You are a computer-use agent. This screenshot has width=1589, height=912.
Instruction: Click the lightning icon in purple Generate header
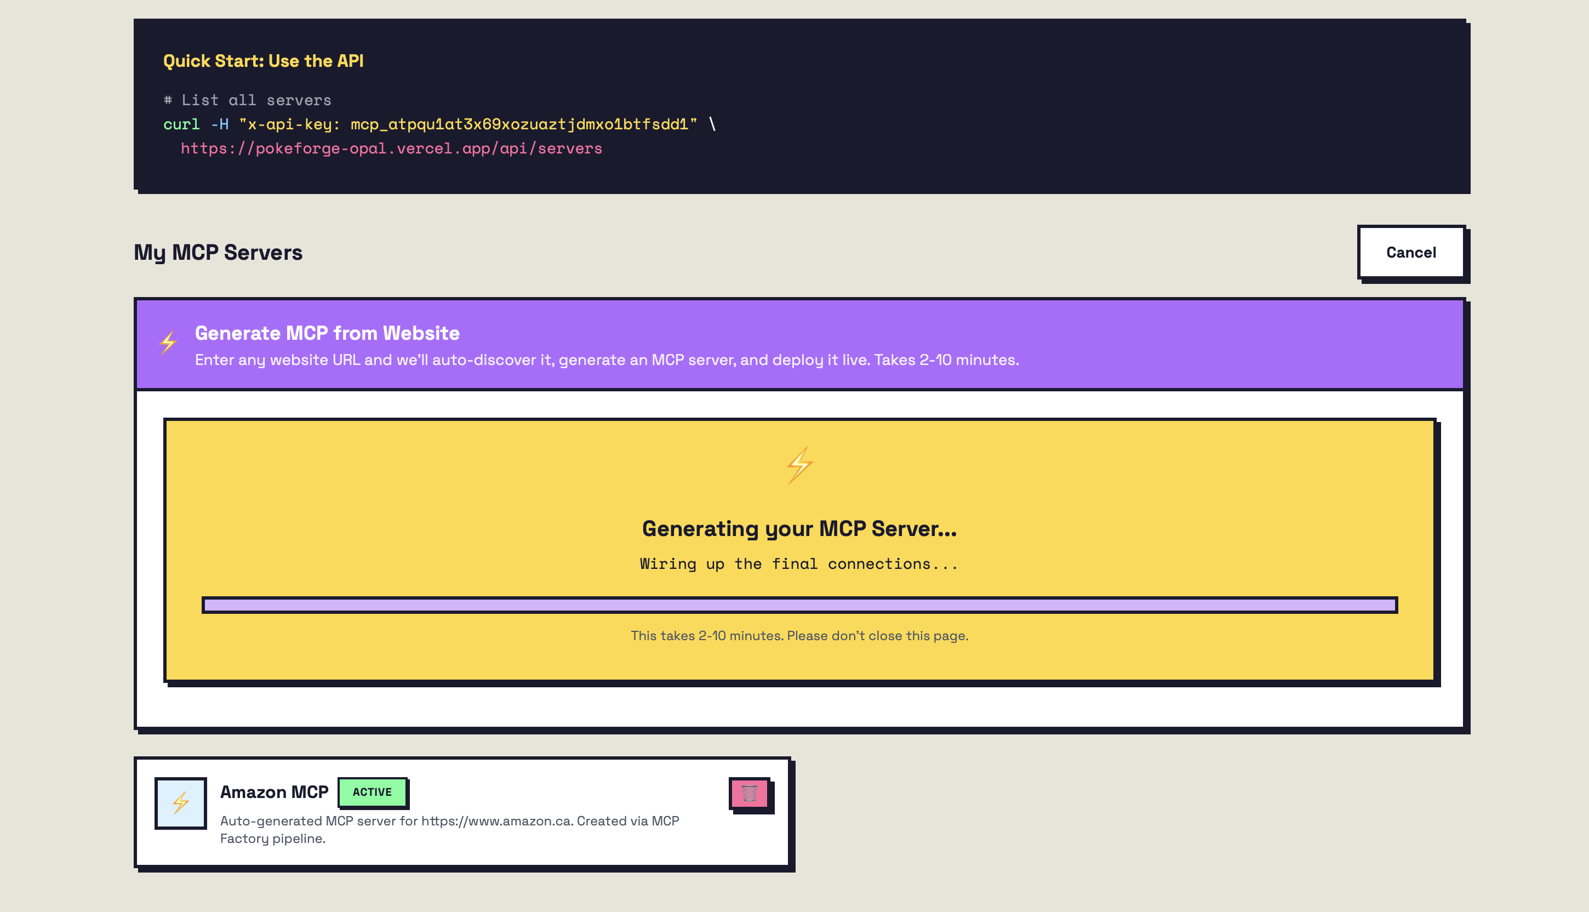168,343
